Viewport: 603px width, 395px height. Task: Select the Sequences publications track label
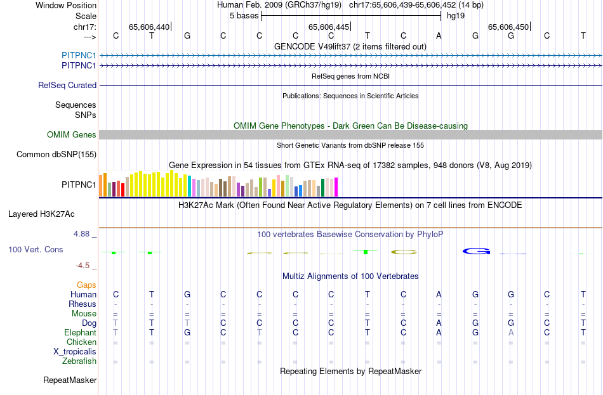click(76, 105)
